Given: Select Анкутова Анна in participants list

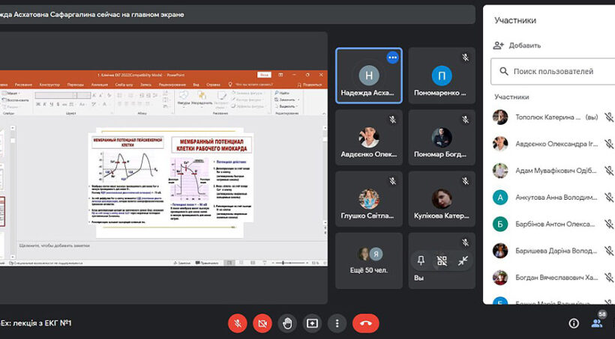Looking at the screenshot, I should (553, 198).
